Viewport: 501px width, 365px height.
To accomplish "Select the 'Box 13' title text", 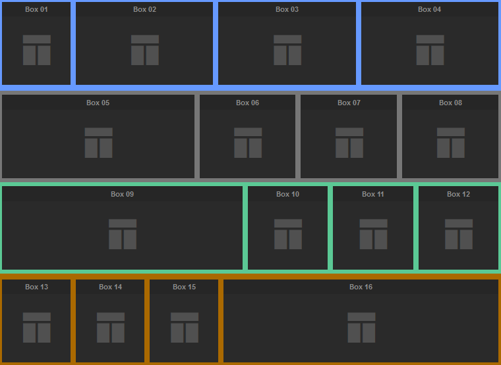I will [x=37, y=287].
